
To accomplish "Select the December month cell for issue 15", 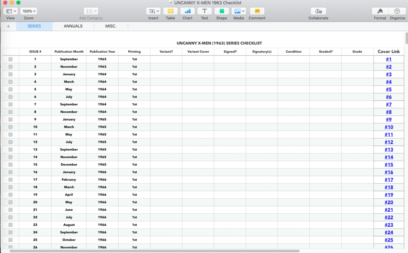I will [x=69, y=164].
